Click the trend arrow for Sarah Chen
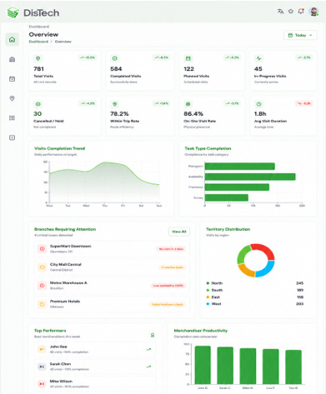Image resolution: width=326 pixels, height=394 pixels. pyautogui.click(x=149, y=367)
